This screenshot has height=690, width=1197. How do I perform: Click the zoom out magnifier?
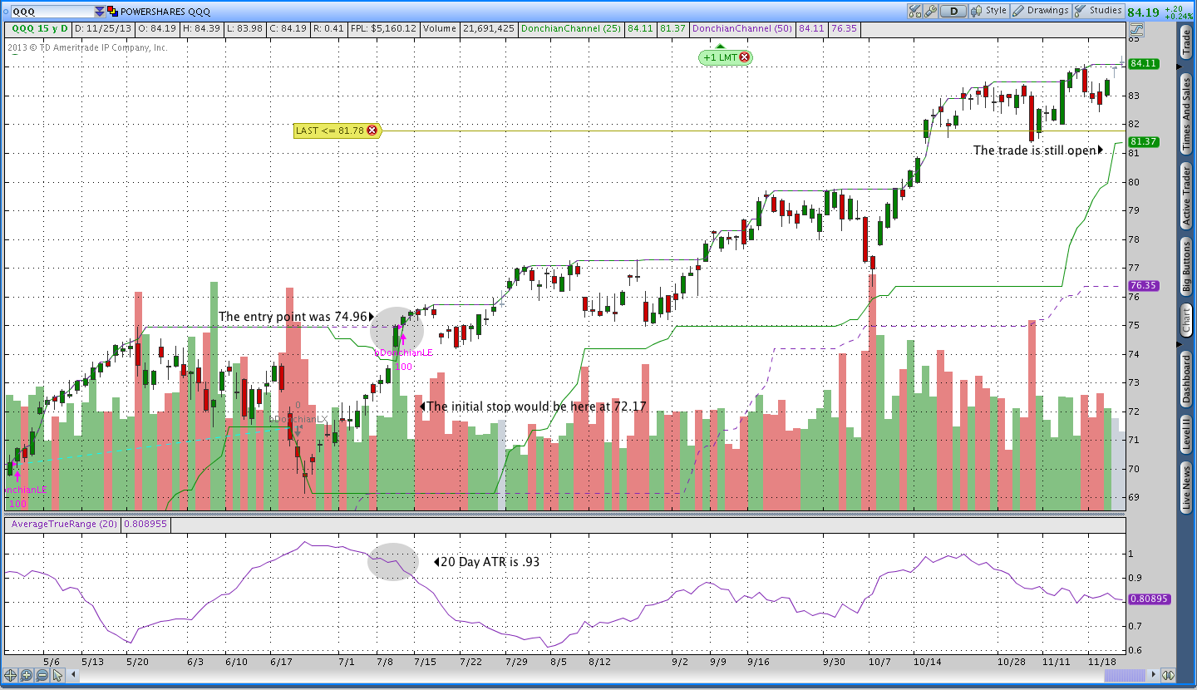pyautogui.click(x=42, y=675)
